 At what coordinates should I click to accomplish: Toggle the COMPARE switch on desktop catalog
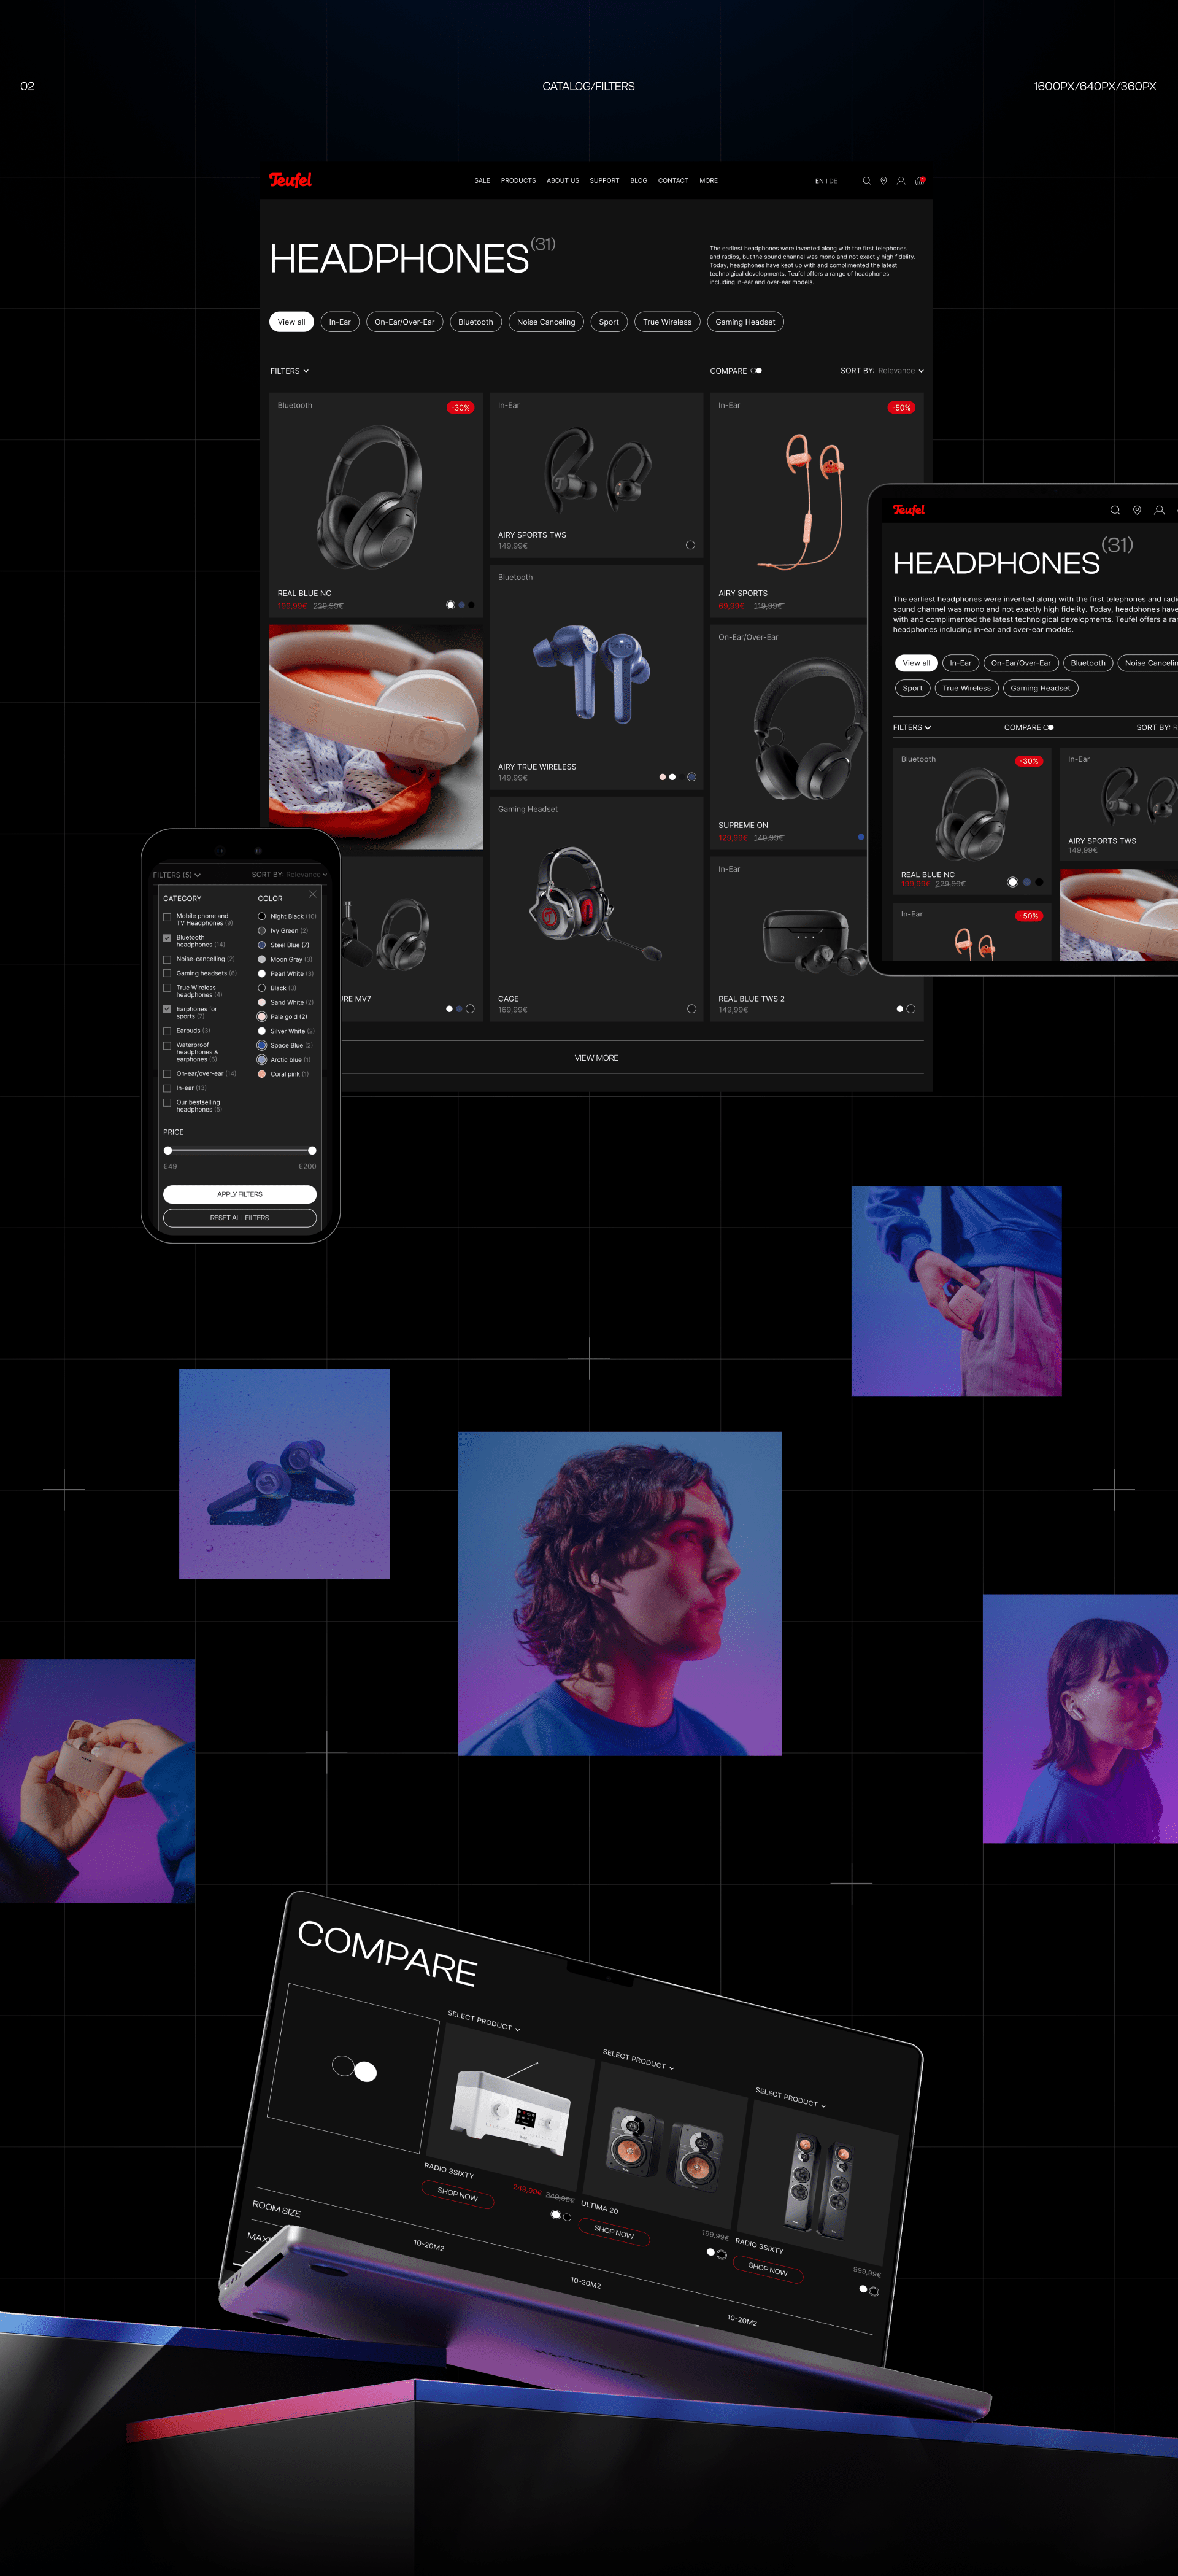[x=756, y=371]
